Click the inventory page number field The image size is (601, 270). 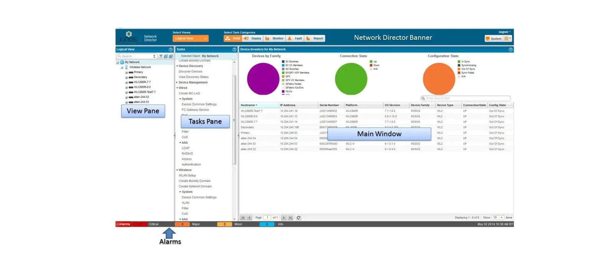click(267, 218)
